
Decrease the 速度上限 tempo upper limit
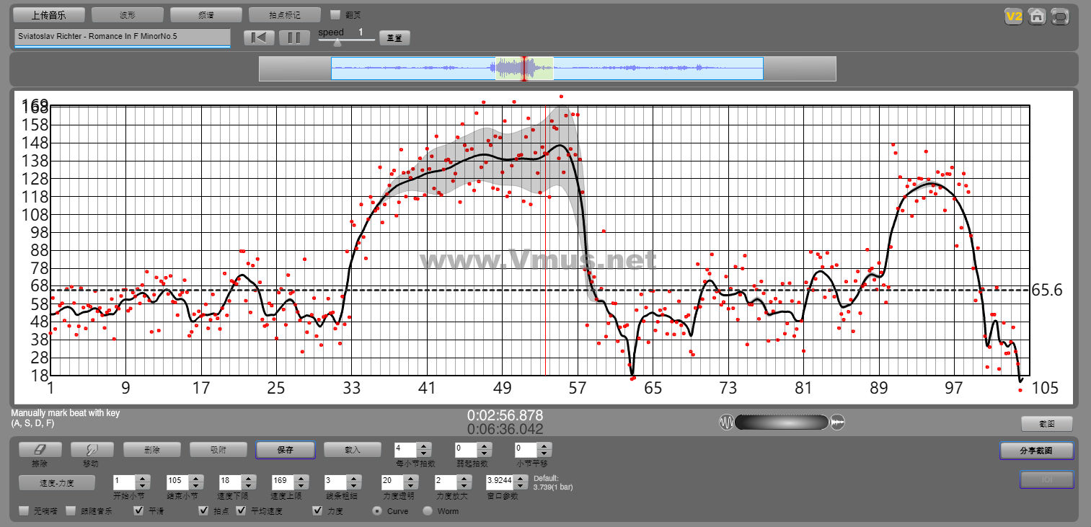pos(301,484)
